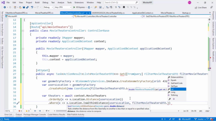Open the Package Manager Console tab
216x121 pixels.
click(x=34, y=115)
